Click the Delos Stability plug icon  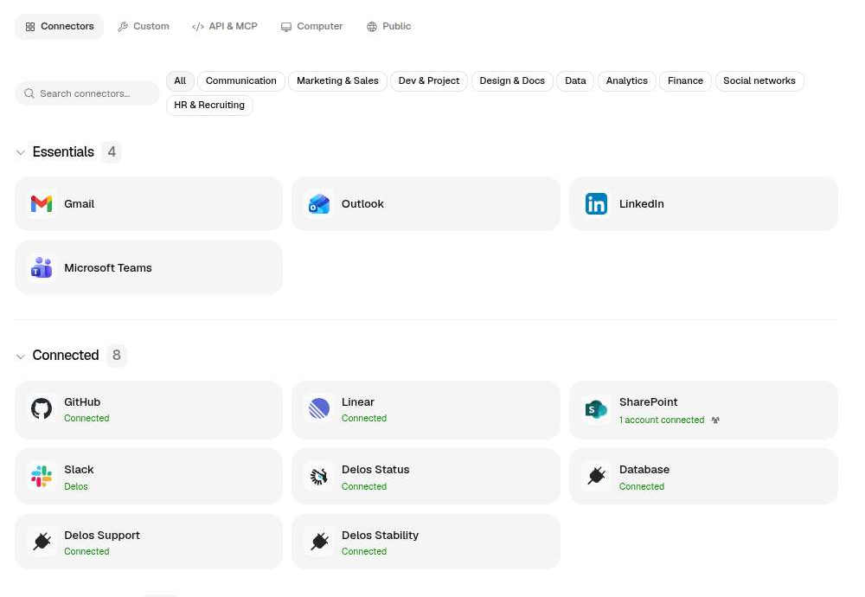pos(319,542)
